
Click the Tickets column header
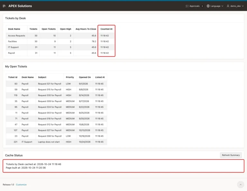(33, 29)
